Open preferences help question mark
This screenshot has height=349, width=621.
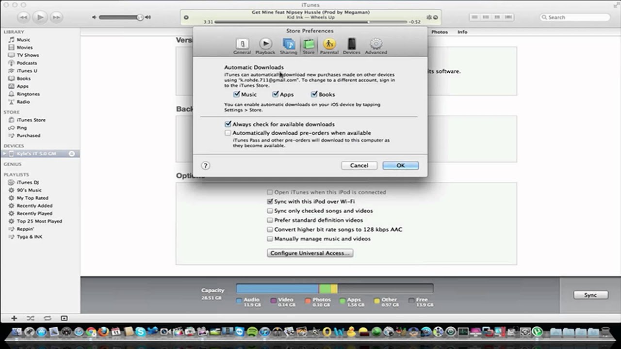pyautogui.click(x=206, y=166)
